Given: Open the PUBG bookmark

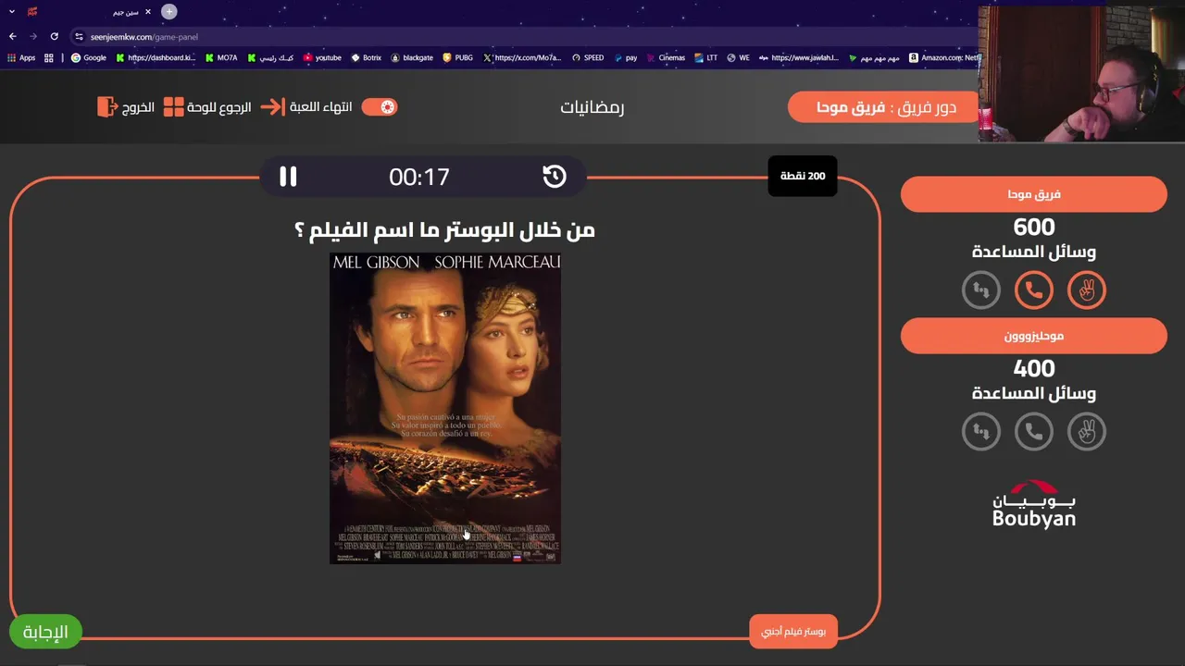Looking at the screenshot, I should coord(457,57).
